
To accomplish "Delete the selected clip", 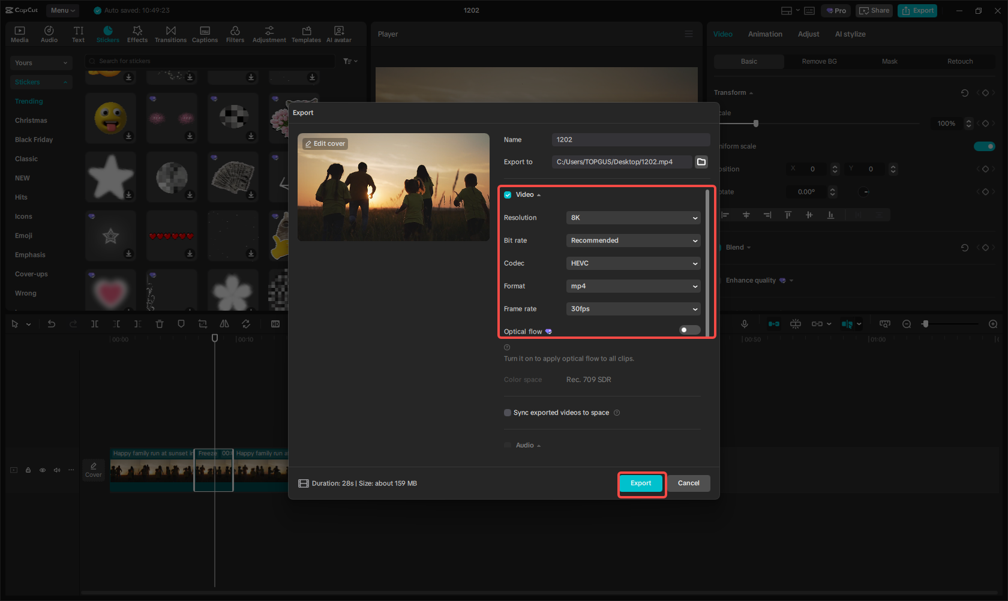I will [x=160, y=323].
